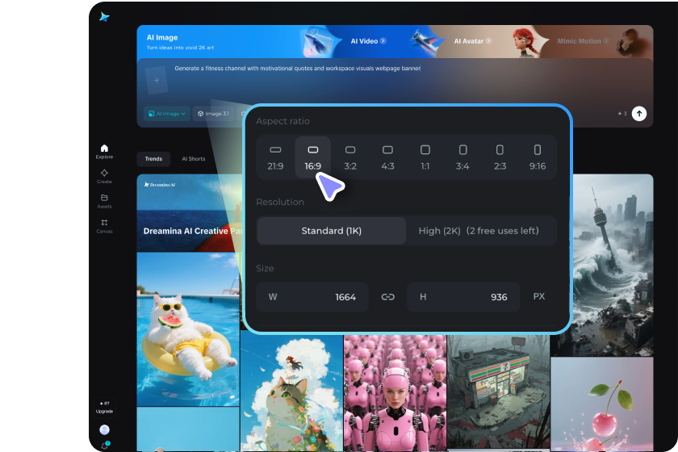
Task: Select the 3:2 aspect ratio
Action: pos(350,157)
